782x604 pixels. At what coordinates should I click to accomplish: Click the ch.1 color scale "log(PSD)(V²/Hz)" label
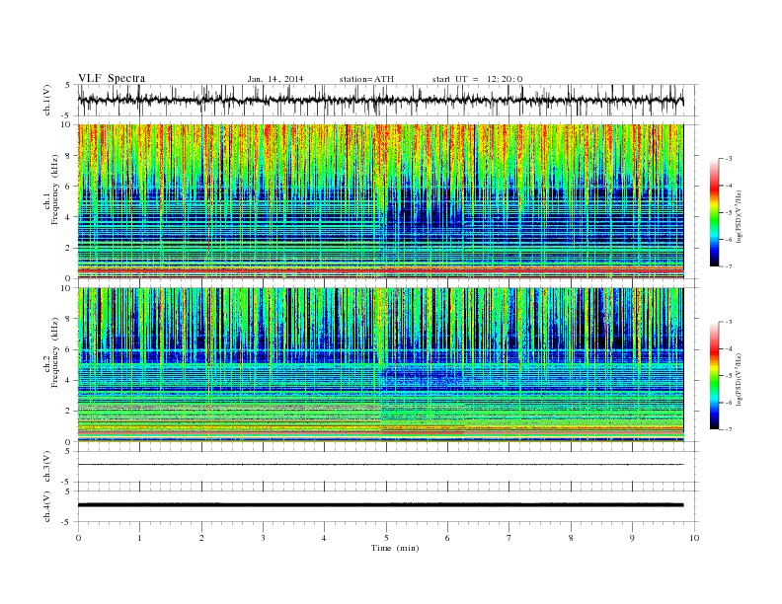pyautogui.click(x=740, y=216)
